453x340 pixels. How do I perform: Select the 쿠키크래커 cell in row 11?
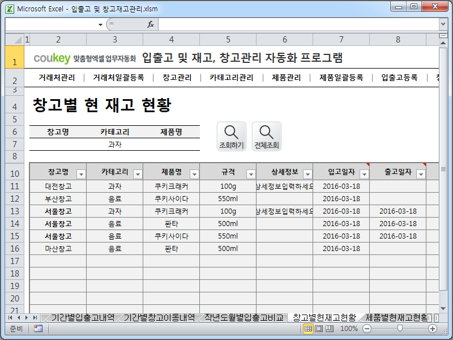click(x=172, y=186)
